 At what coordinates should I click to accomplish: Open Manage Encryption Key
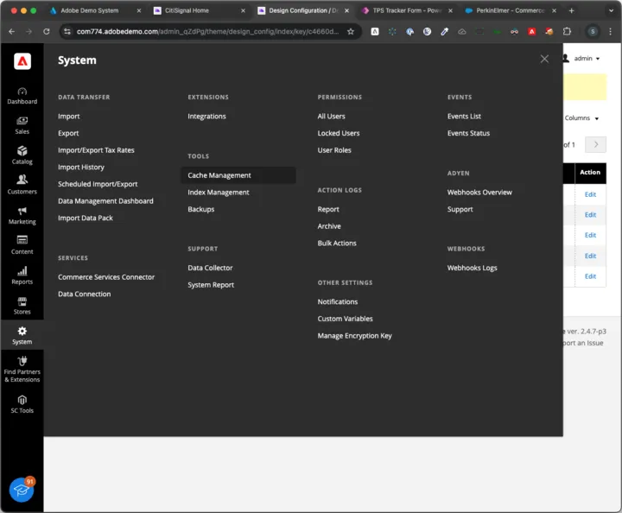pyautogui.click(x=355, y=336)
